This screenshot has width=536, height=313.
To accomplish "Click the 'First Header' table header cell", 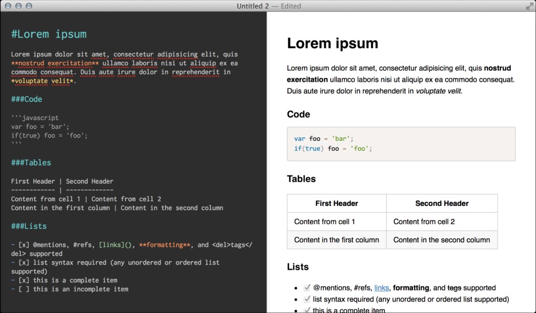I will click(x=337, y=203).
